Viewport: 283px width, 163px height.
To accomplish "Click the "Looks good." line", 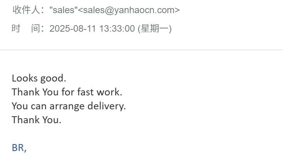I will click(39, 78).
